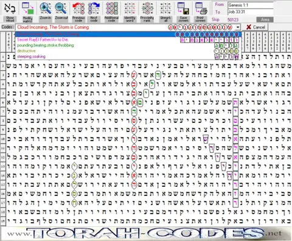
Task: Click the row 3 number header
Action: click(x=3, y=75)
